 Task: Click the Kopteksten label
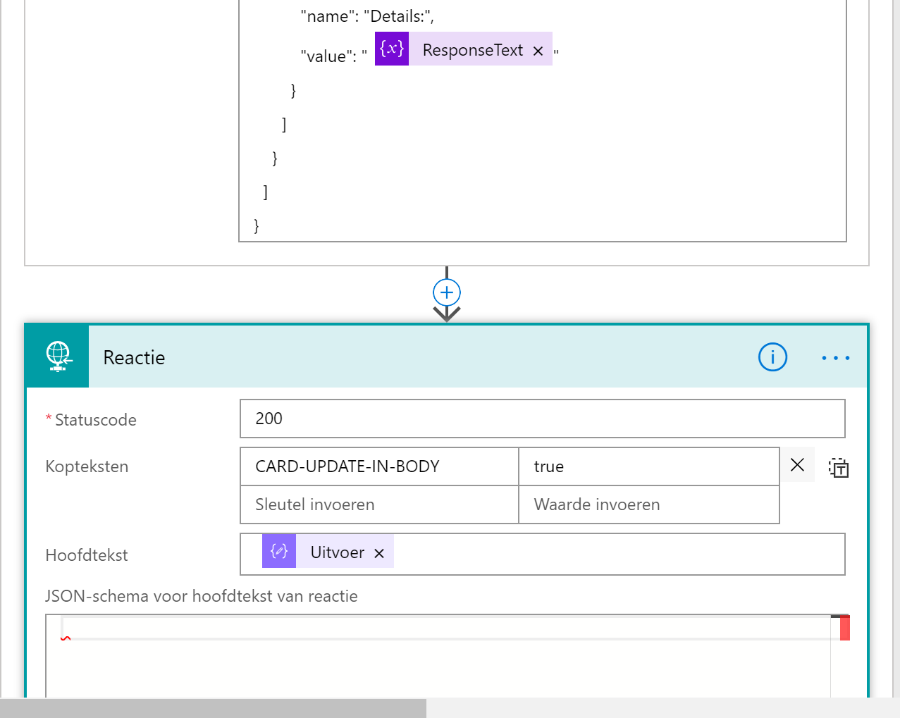(87, 466)
